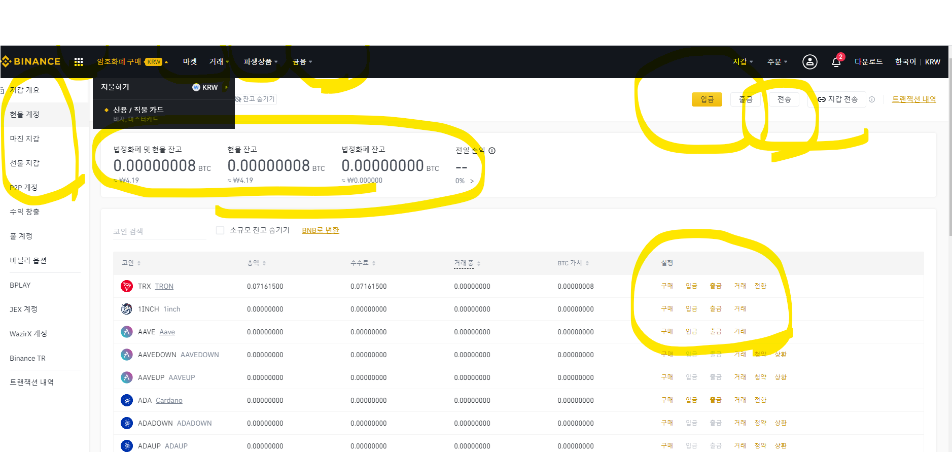Sort table by 수수료 column
The height and width of the screenshot is (452, 952).
(363, 263)
